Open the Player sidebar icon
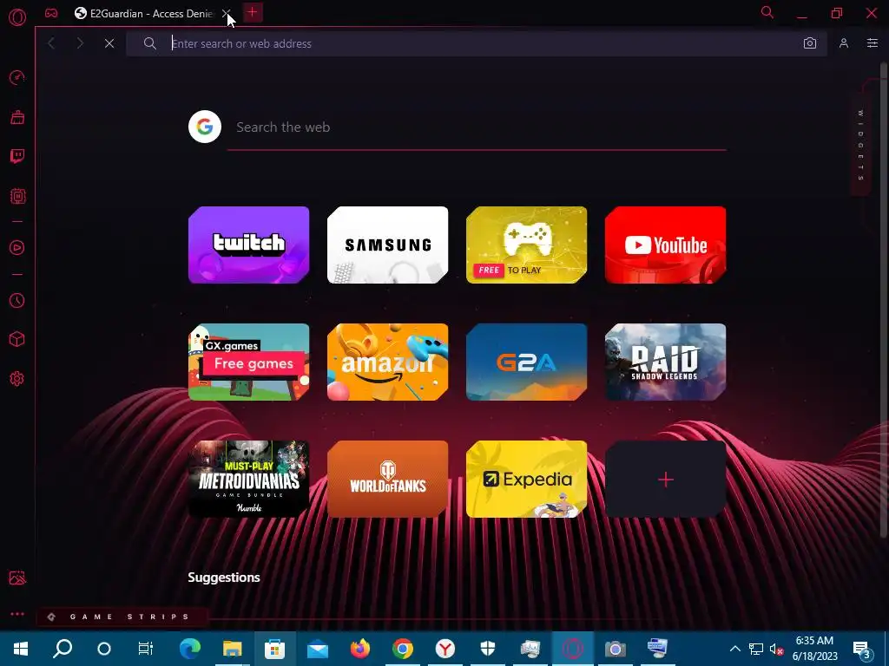Viewport: 889px width, 666px height. coord(17,247)
